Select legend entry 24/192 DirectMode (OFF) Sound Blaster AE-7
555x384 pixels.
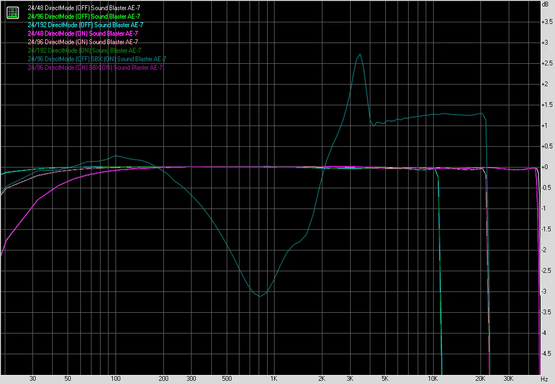(85, 25)
